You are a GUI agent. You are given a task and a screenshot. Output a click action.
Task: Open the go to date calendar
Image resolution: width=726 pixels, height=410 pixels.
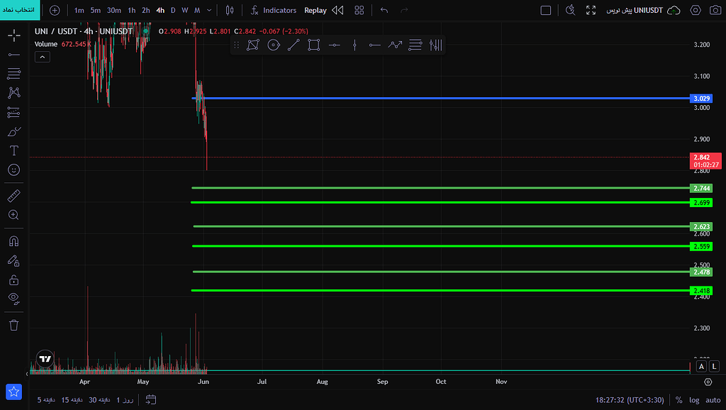click(151, 400)
